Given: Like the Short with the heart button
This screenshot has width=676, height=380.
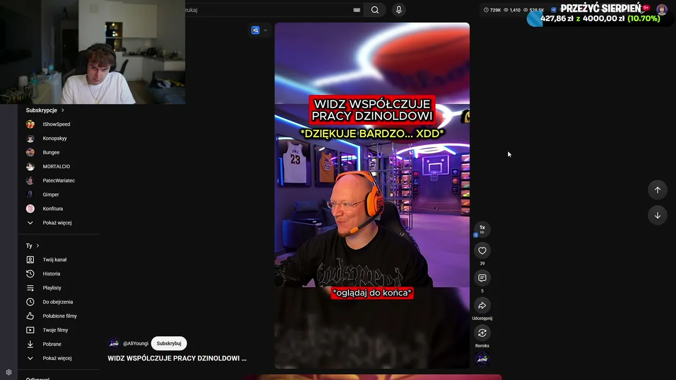Looking at the screenshot, I should (x=482, y=251).
